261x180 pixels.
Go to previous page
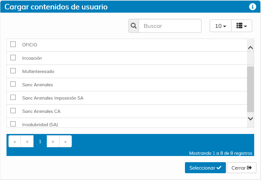(x=27, y=141)
